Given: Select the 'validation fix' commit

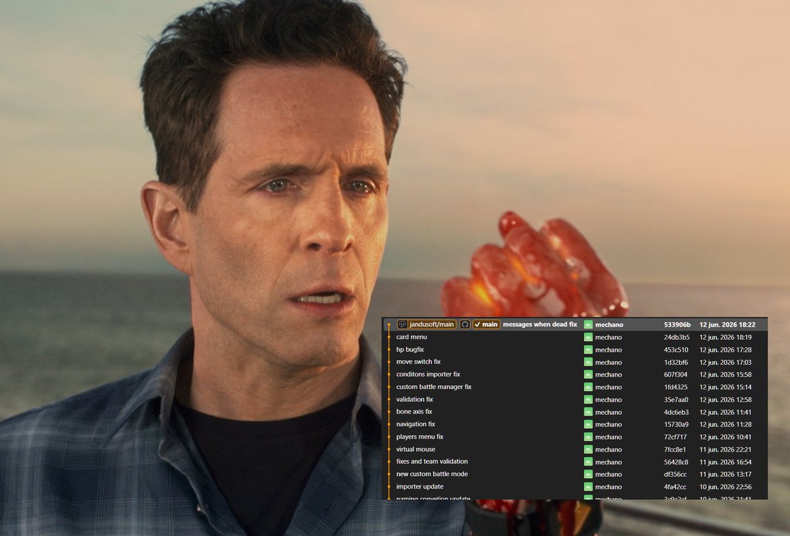Looking at the screenshot, I should tap(415, 400).
